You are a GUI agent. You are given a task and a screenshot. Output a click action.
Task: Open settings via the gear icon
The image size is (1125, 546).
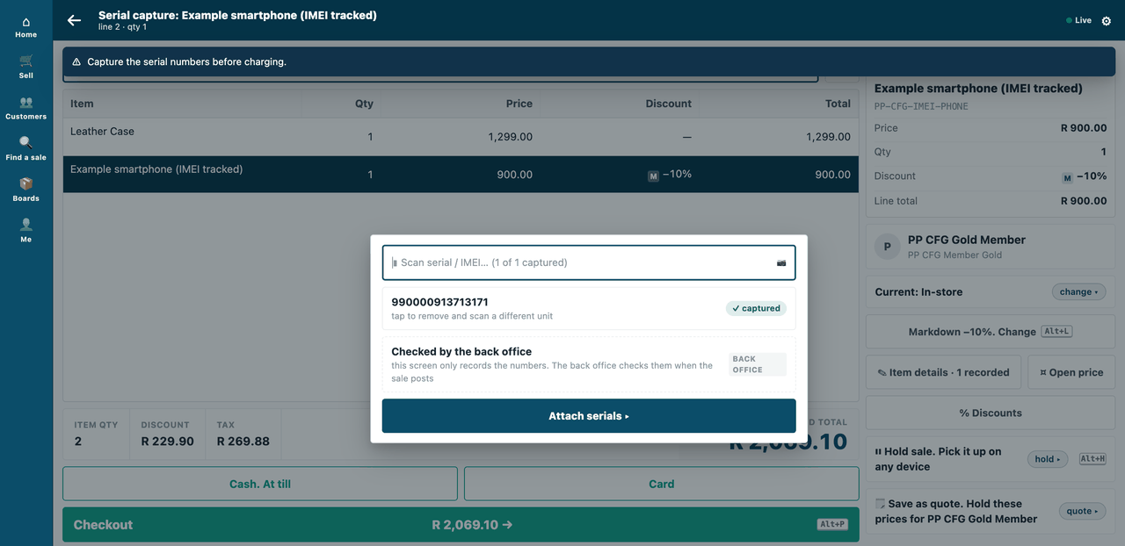[1107, 21]
